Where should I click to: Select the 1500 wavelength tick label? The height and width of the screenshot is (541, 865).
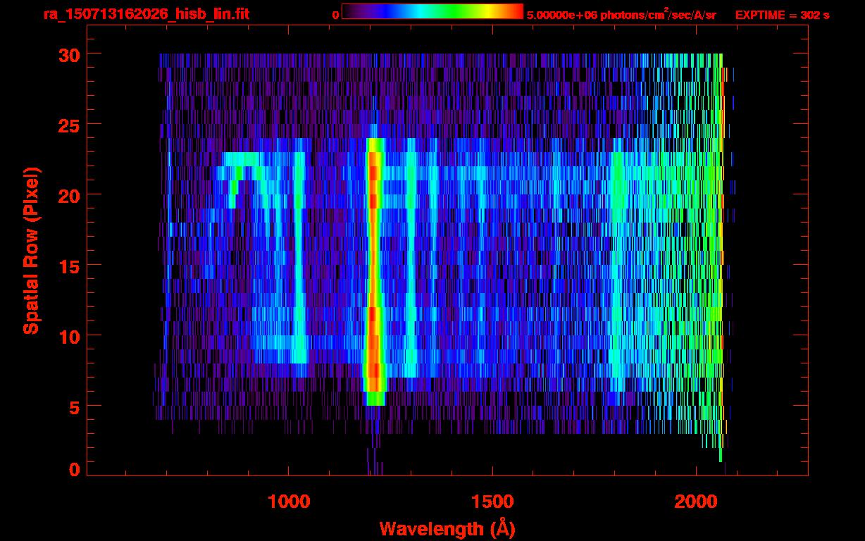click(492, 501)
